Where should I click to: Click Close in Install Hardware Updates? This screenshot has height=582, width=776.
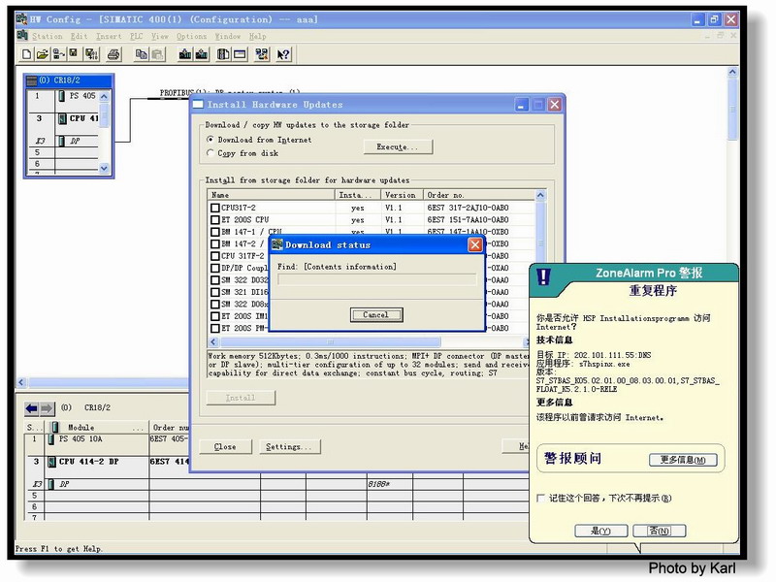pos(225,446)
